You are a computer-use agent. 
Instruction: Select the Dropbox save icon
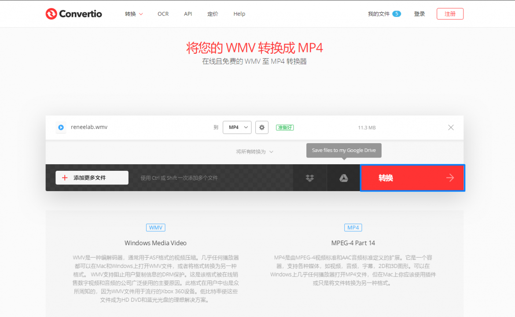pyautogui.click(x=310, y=178)
